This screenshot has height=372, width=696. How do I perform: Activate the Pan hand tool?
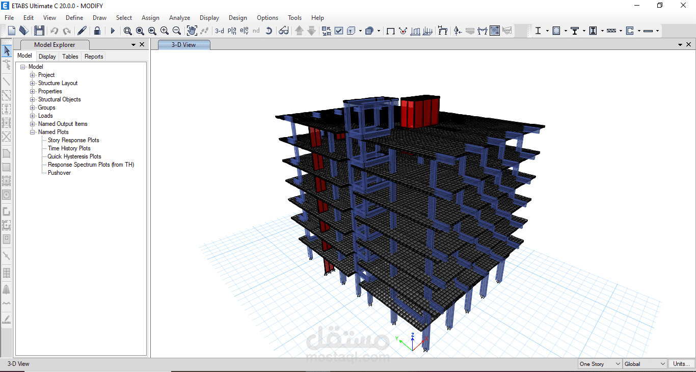[x=192, y=31]
